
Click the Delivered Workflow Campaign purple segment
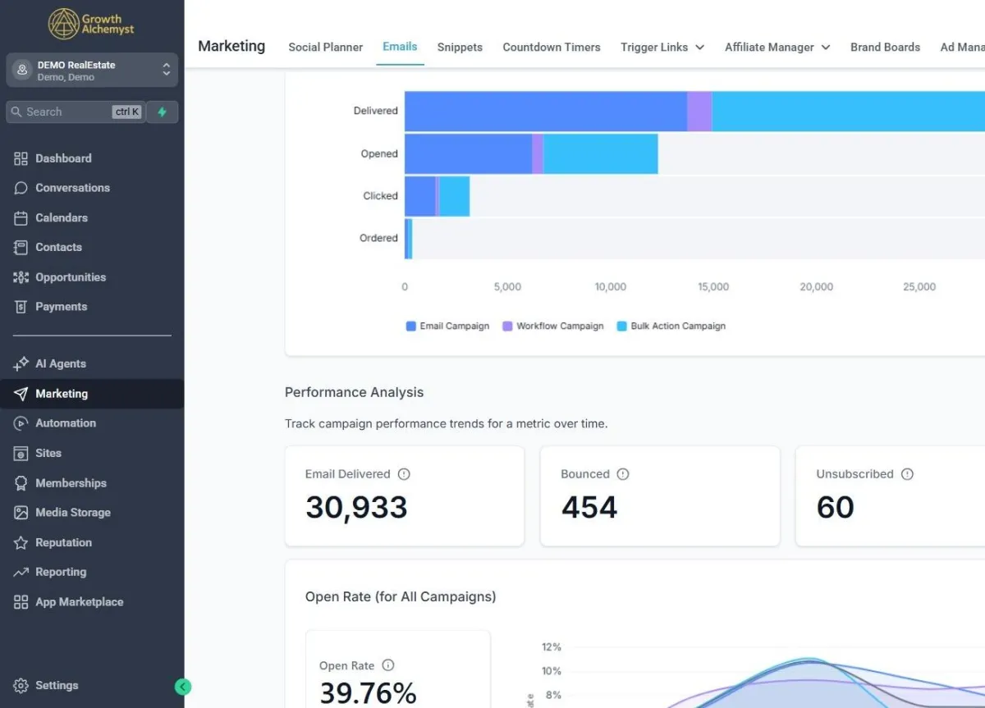click(x=699, y=111)
